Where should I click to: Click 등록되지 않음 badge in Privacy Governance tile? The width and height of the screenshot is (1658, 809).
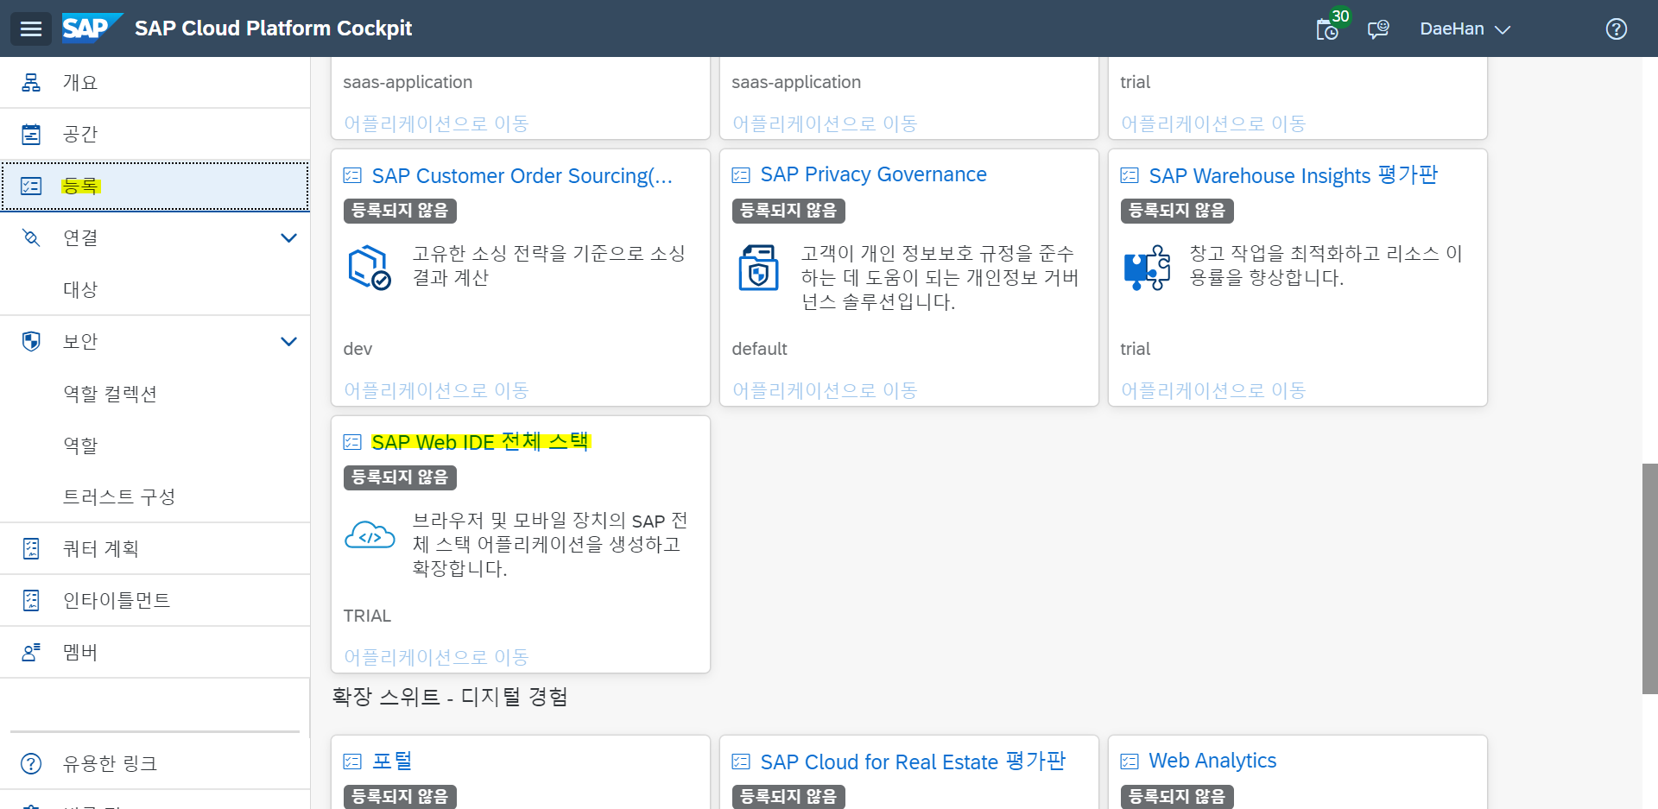788,211
